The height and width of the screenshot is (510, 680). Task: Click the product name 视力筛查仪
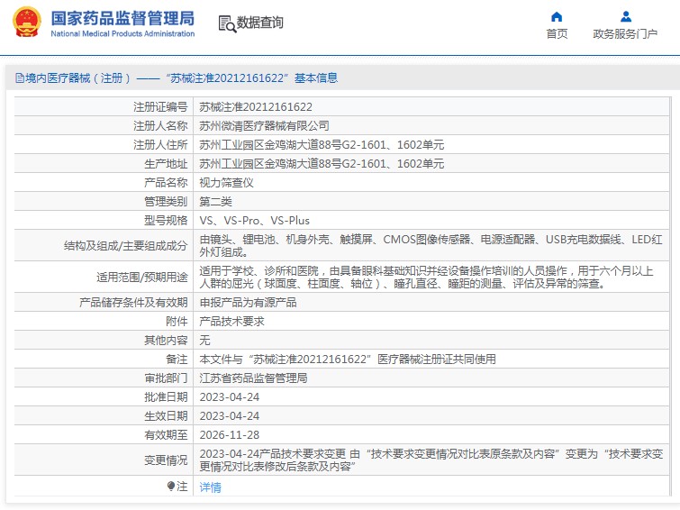pyautogui.click(x=226, y=182)
